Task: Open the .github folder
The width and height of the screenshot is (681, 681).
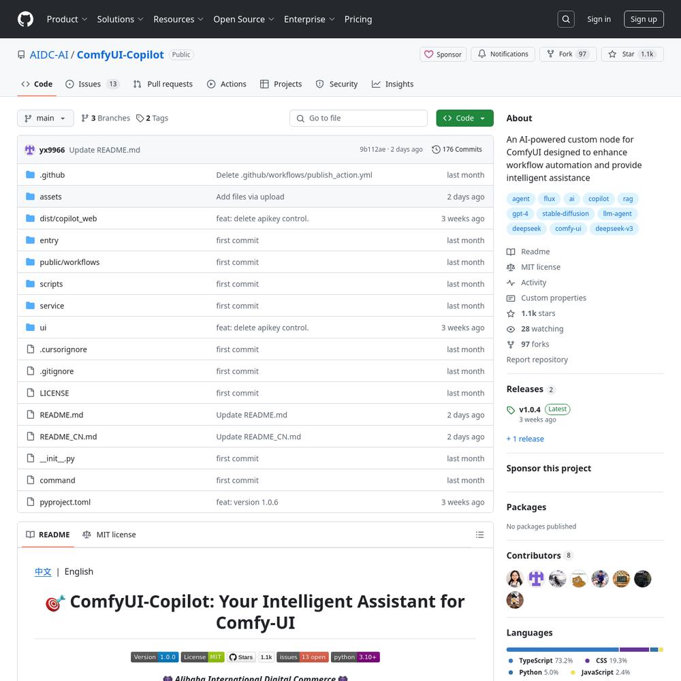Action: [52, 175]
